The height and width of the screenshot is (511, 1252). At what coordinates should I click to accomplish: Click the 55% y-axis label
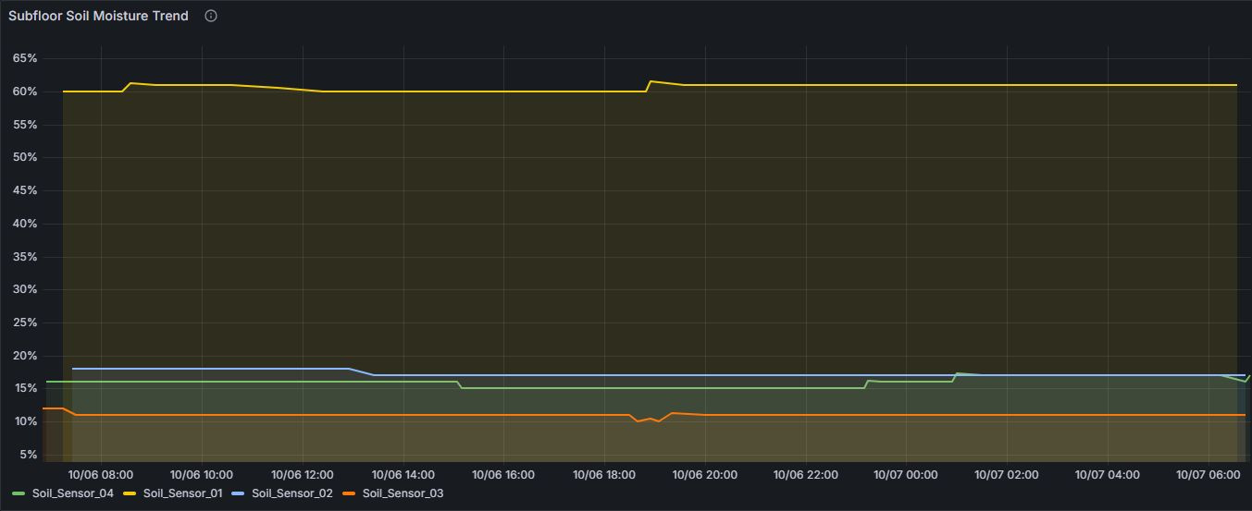click(x=25, y=125)
